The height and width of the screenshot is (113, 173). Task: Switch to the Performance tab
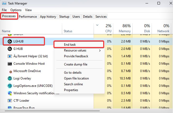click(28, 17)
